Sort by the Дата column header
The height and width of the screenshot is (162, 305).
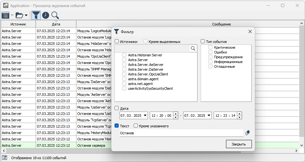(56, 24)
